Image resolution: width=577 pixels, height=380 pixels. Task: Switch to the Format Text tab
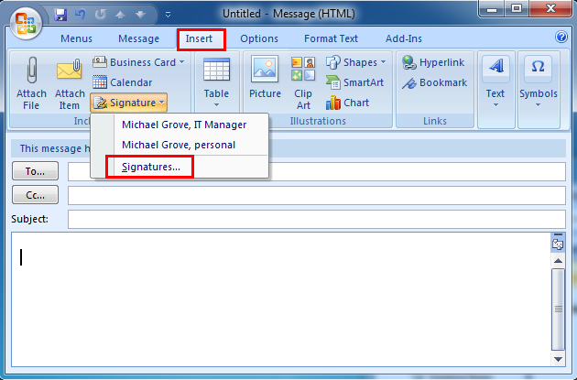coord(331,38)
